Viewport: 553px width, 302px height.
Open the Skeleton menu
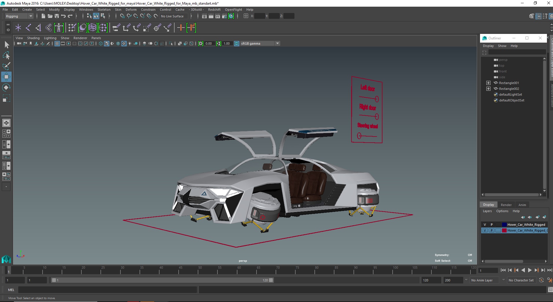coord(104,10)
